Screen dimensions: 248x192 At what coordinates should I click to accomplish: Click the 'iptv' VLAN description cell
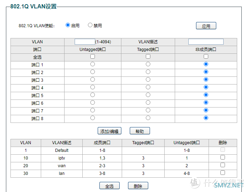62,158
